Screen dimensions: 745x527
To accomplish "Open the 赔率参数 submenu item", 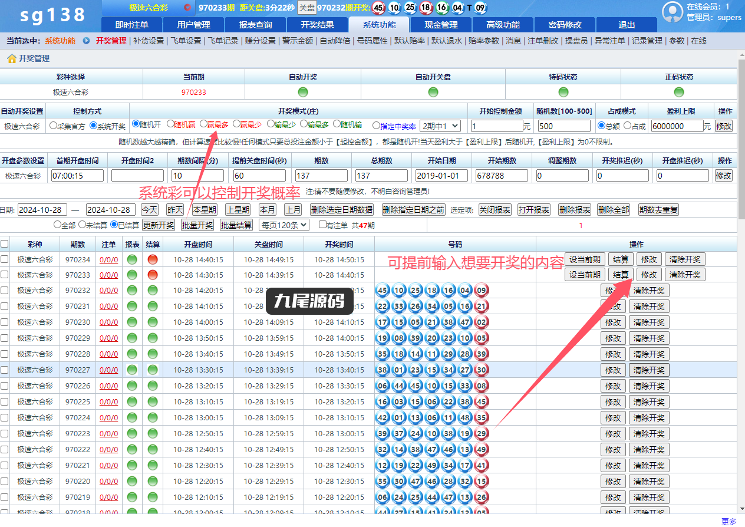I will click(x=484, y=41).
